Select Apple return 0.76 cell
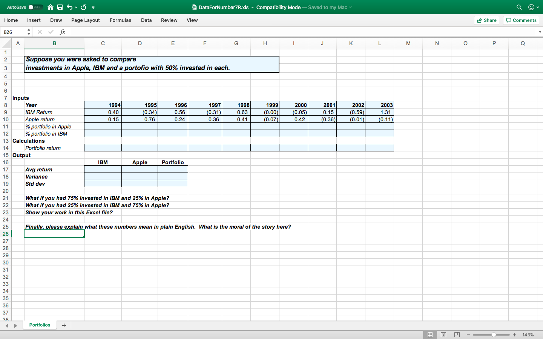This screenshot has height=339, width=543. point(140,119)
